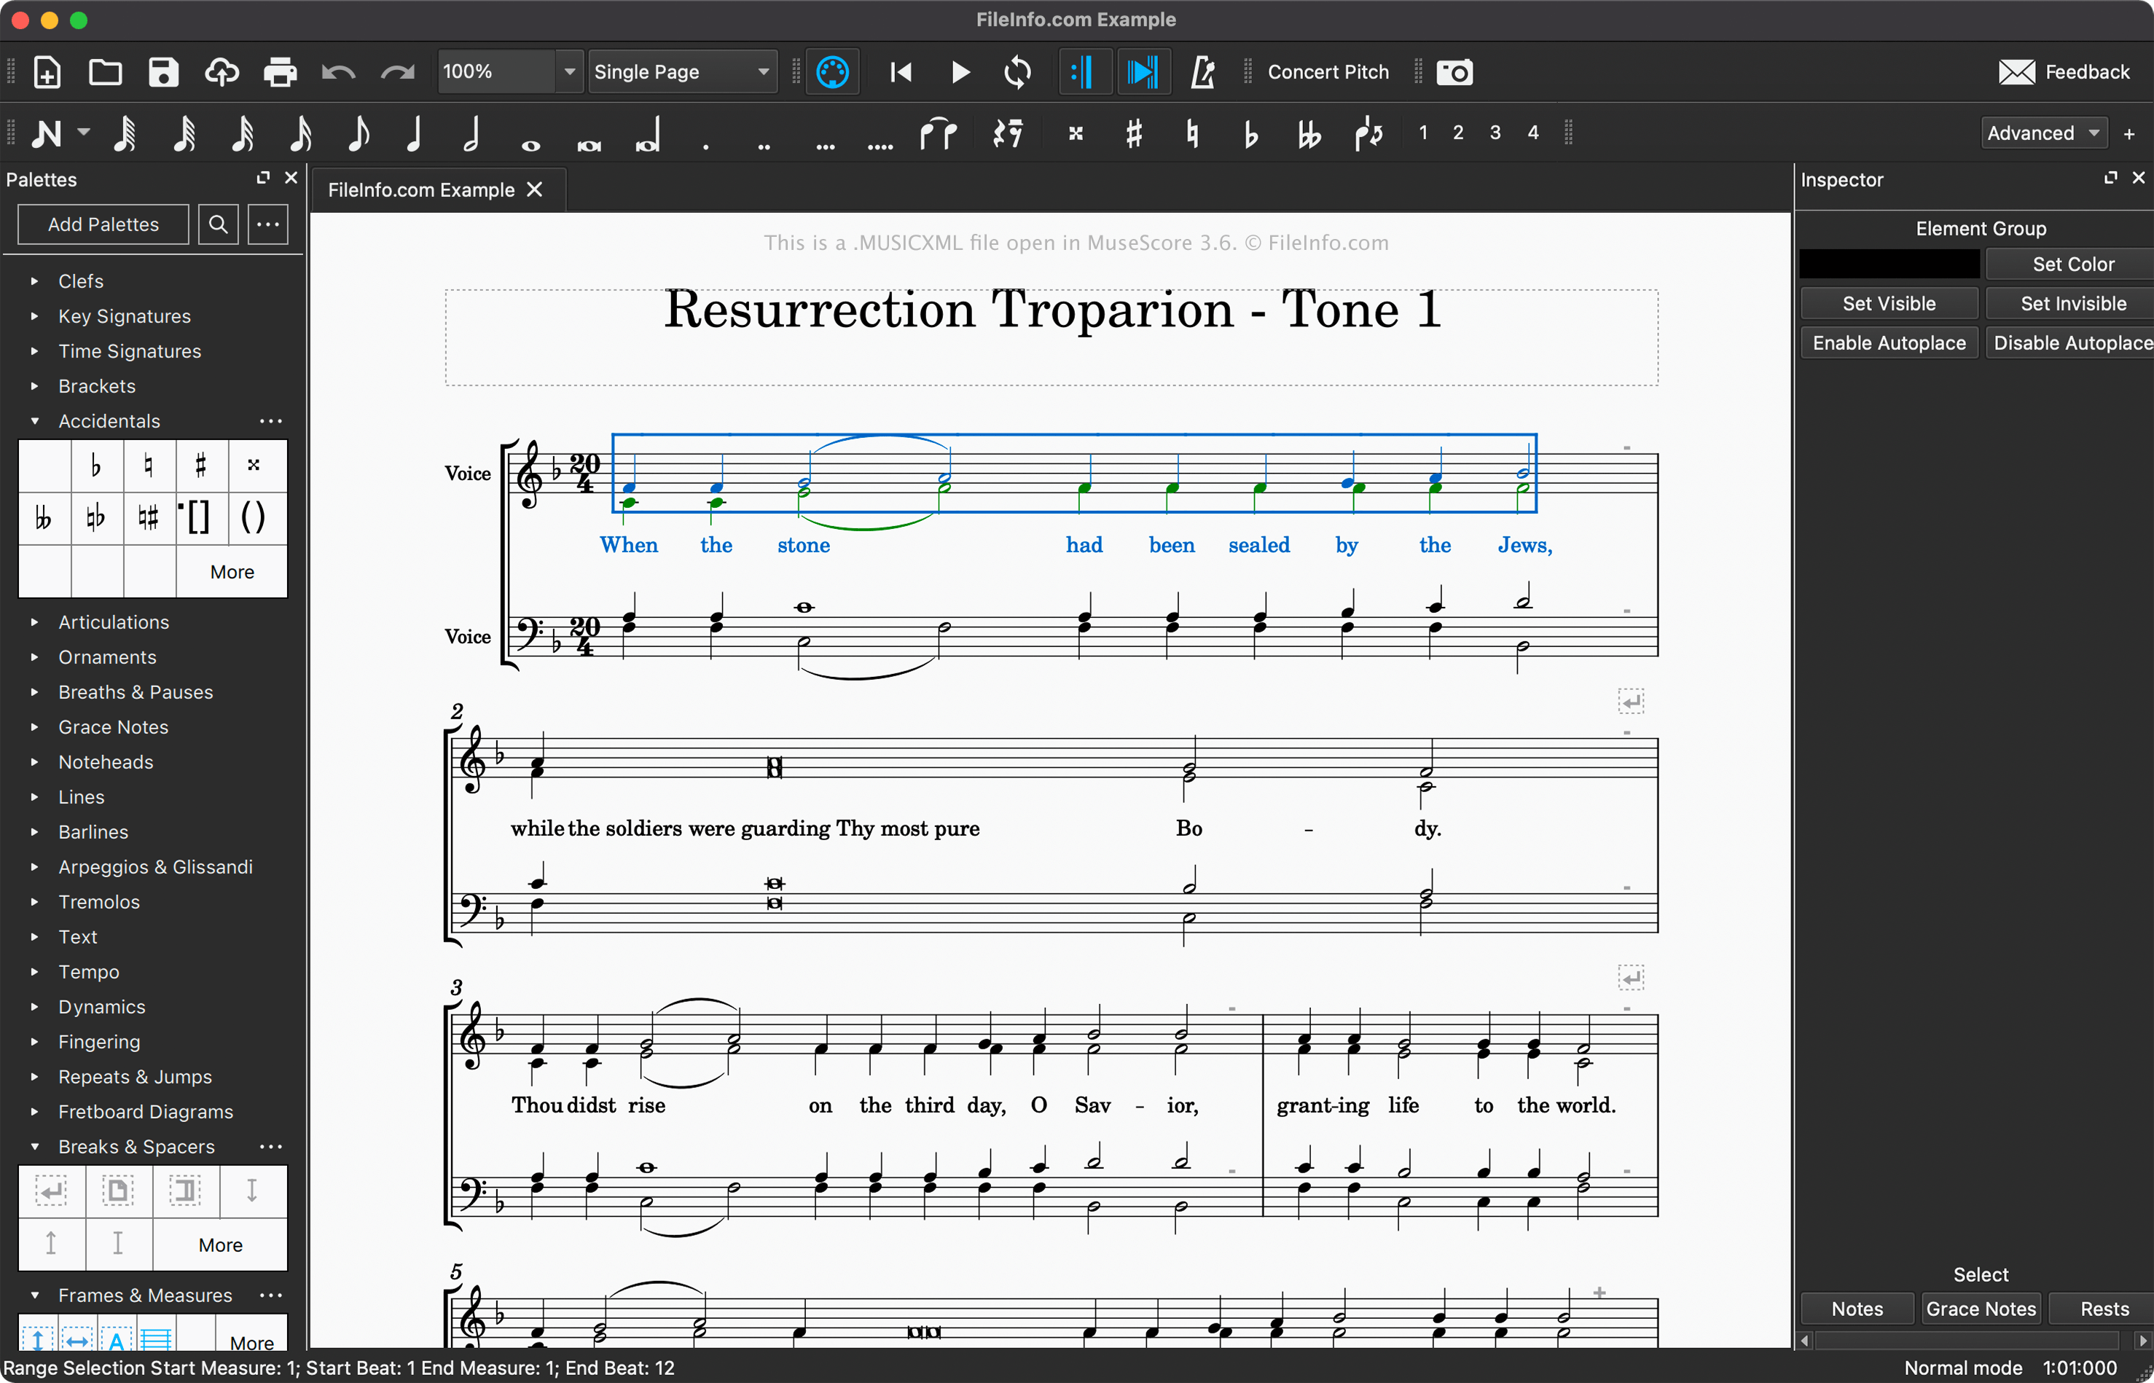Undo the last action
Screen dimensions: 2154x1383
pos(339,72)
